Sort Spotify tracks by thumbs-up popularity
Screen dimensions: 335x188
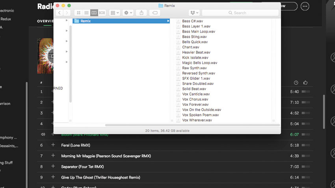pos(305,83)
